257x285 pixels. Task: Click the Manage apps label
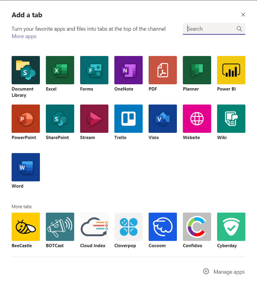(229, 272)
